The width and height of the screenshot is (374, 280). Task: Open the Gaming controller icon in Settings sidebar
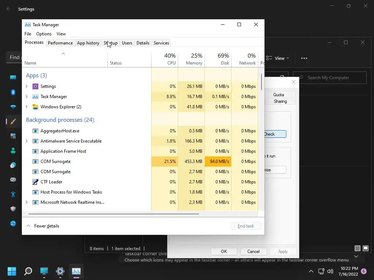click(13, 180)
